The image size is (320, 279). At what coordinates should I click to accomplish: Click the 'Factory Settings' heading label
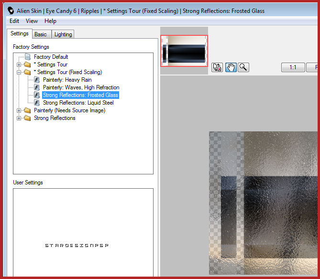coord(31,47)
